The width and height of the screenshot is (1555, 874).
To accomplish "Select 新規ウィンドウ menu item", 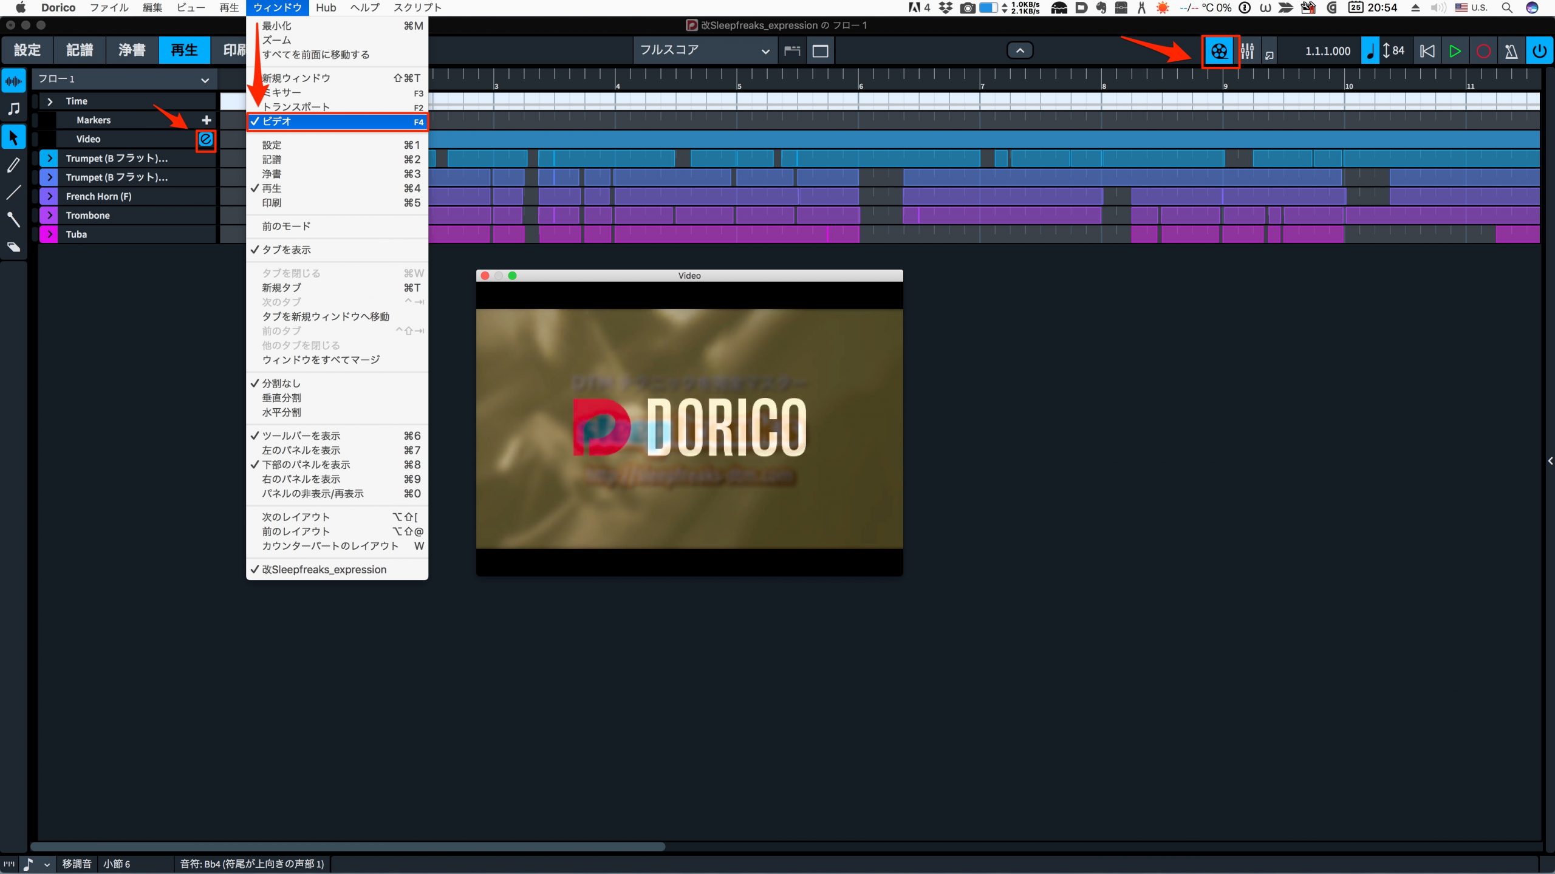I will pyautogui.click(x=337, y=78).
